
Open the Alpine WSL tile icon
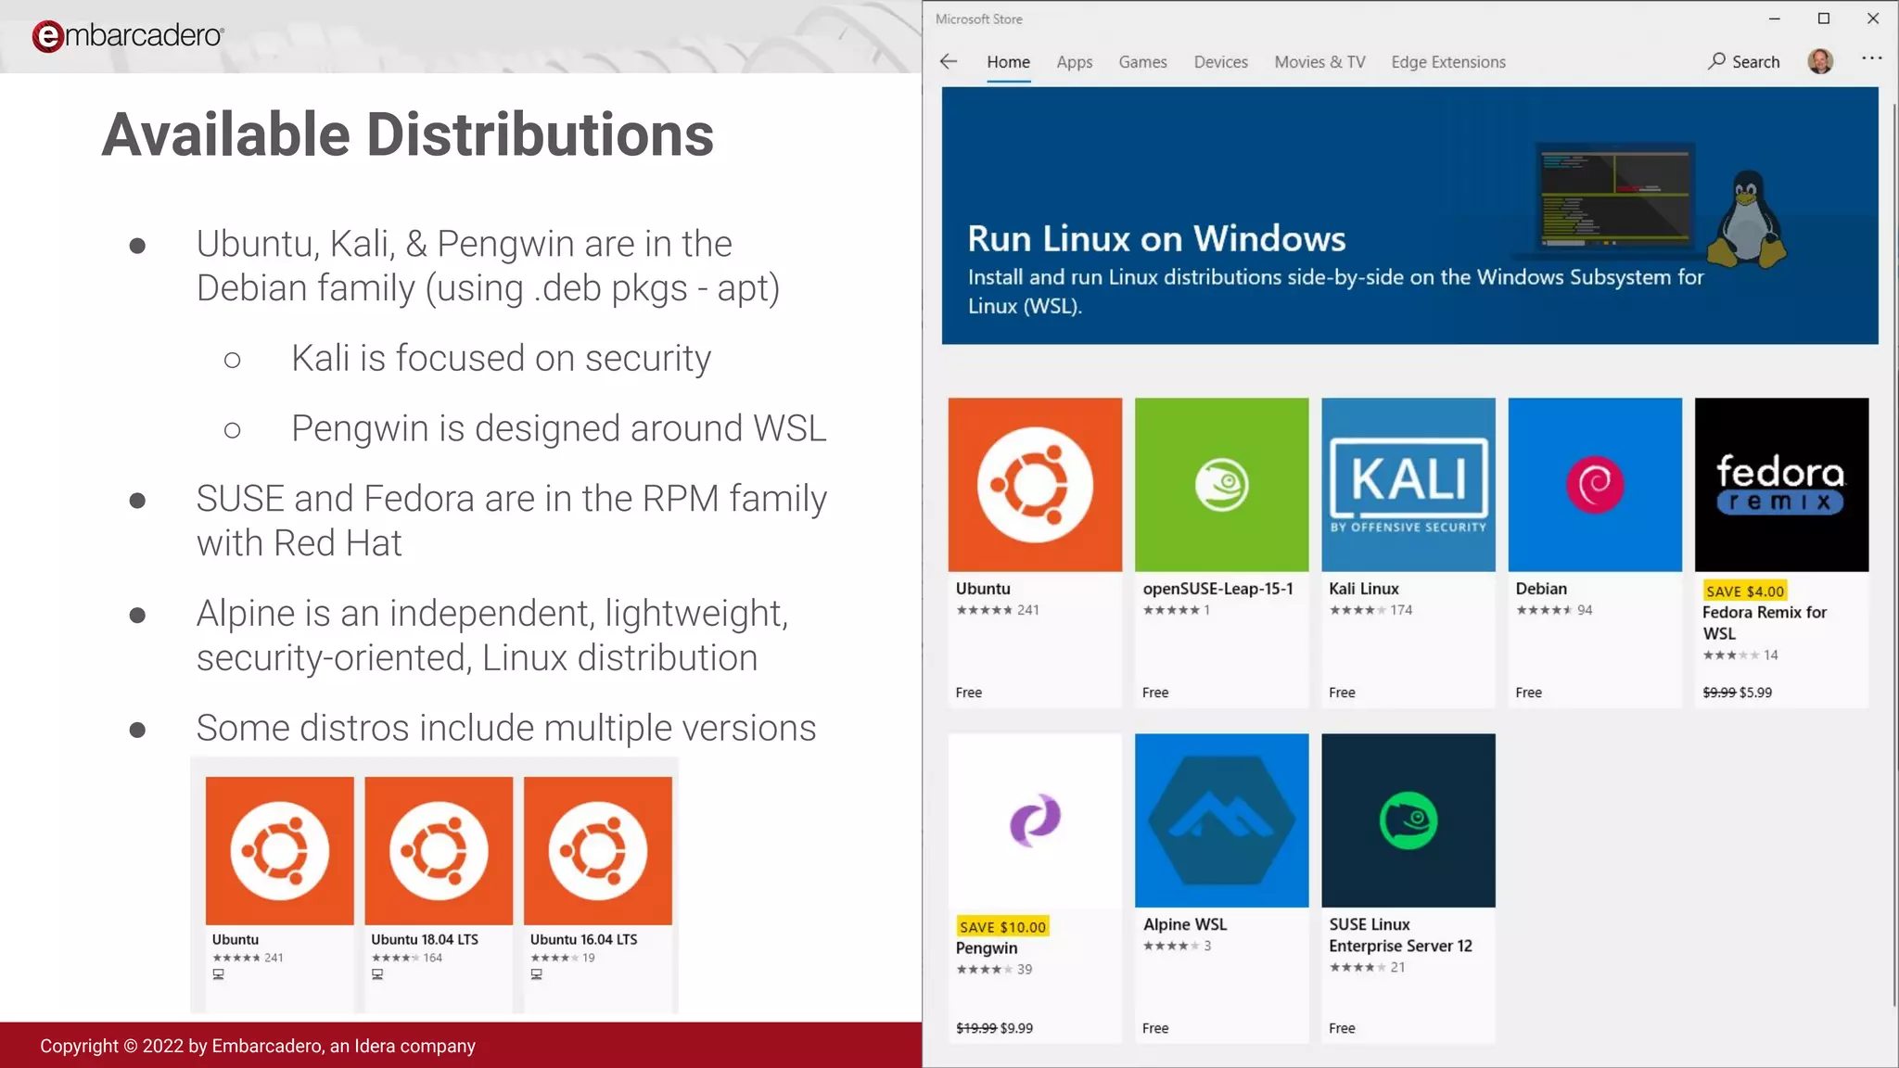pos(1221,820)
